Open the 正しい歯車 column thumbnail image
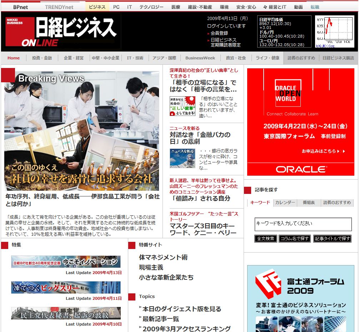Screen dimensions: 359x332 tap(182, 106)
